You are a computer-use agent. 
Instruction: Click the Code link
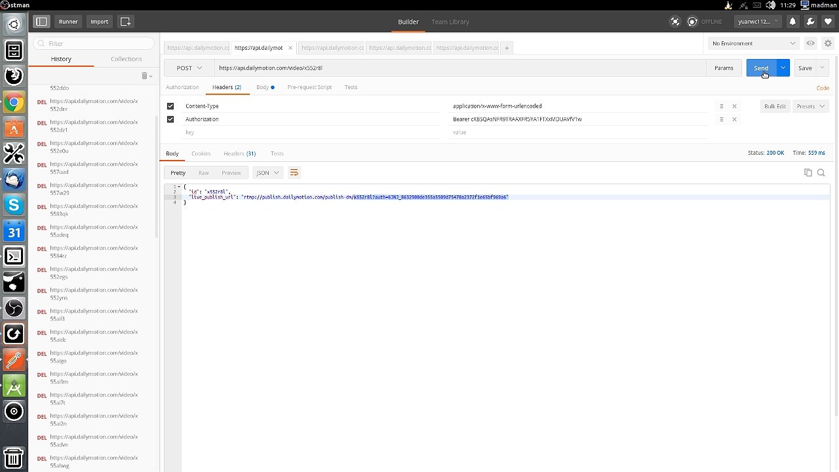tap(823, 88)
